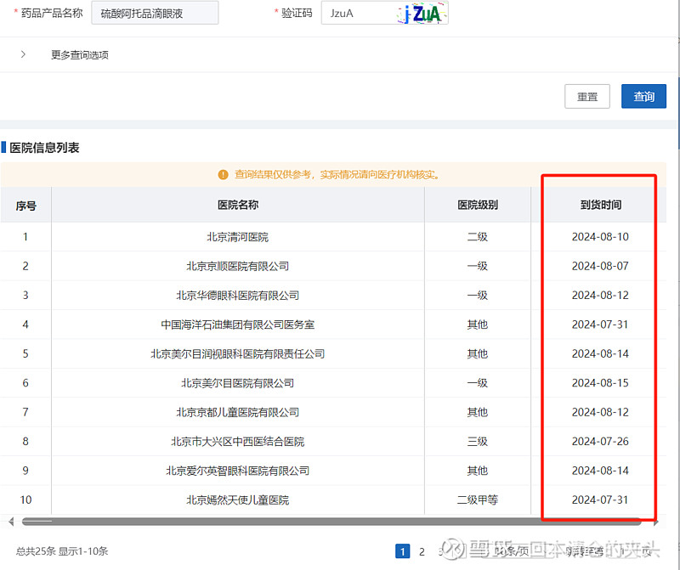Open the items-per-page dropdown
Screen dimensions: 680x570
click(510, 551)
